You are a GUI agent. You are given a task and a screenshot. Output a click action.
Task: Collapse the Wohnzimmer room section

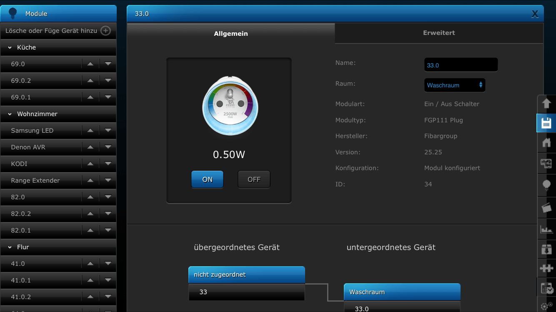tap(10, 114)
